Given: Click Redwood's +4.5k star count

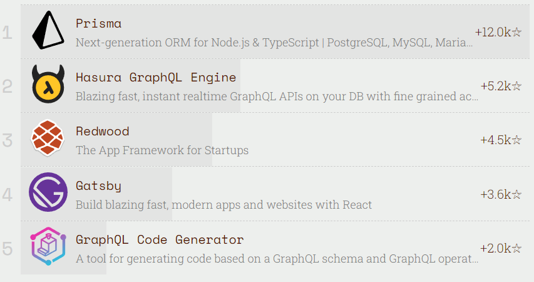Looking at the screenshot, I should (501, 140).
